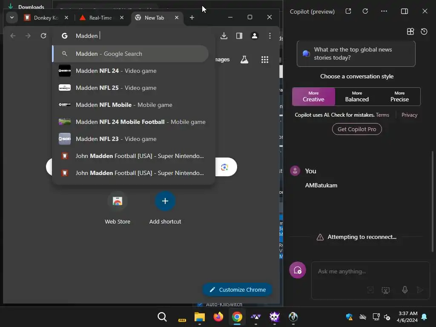The height and width of the screenshot is (327, 436).
Task: Click the Add shortcut plus button
Action: [x=165, y=201]
